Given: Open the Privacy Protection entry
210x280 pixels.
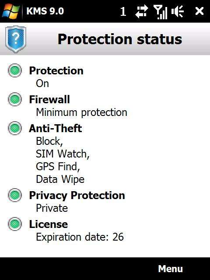Looking at the screenshot, I should pos(77,196).
